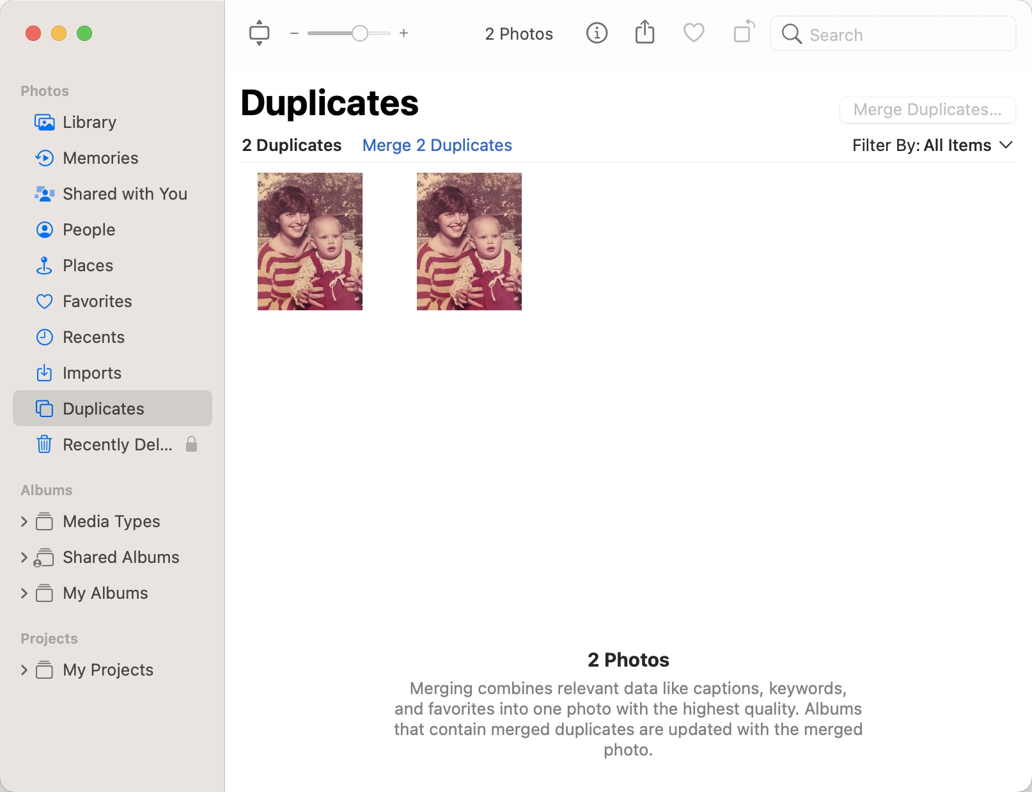
Task: Click the Merge Duplicates button
Action: click(x=927, y=109)
